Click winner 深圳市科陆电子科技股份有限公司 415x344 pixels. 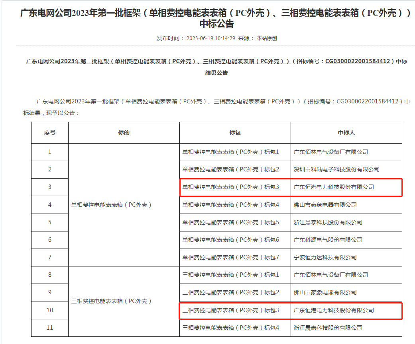pos(336,169)
